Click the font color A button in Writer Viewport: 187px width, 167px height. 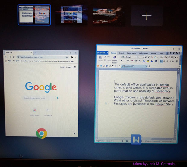tap(152, 61)
